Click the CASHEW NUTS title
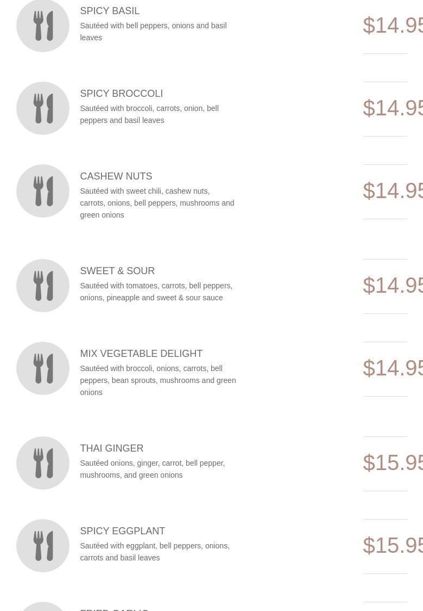The width and height of the screenshot is (423, 611). (116, 176)
